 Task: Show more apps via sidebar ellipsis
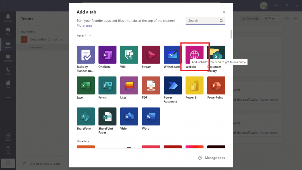(8, 97)
